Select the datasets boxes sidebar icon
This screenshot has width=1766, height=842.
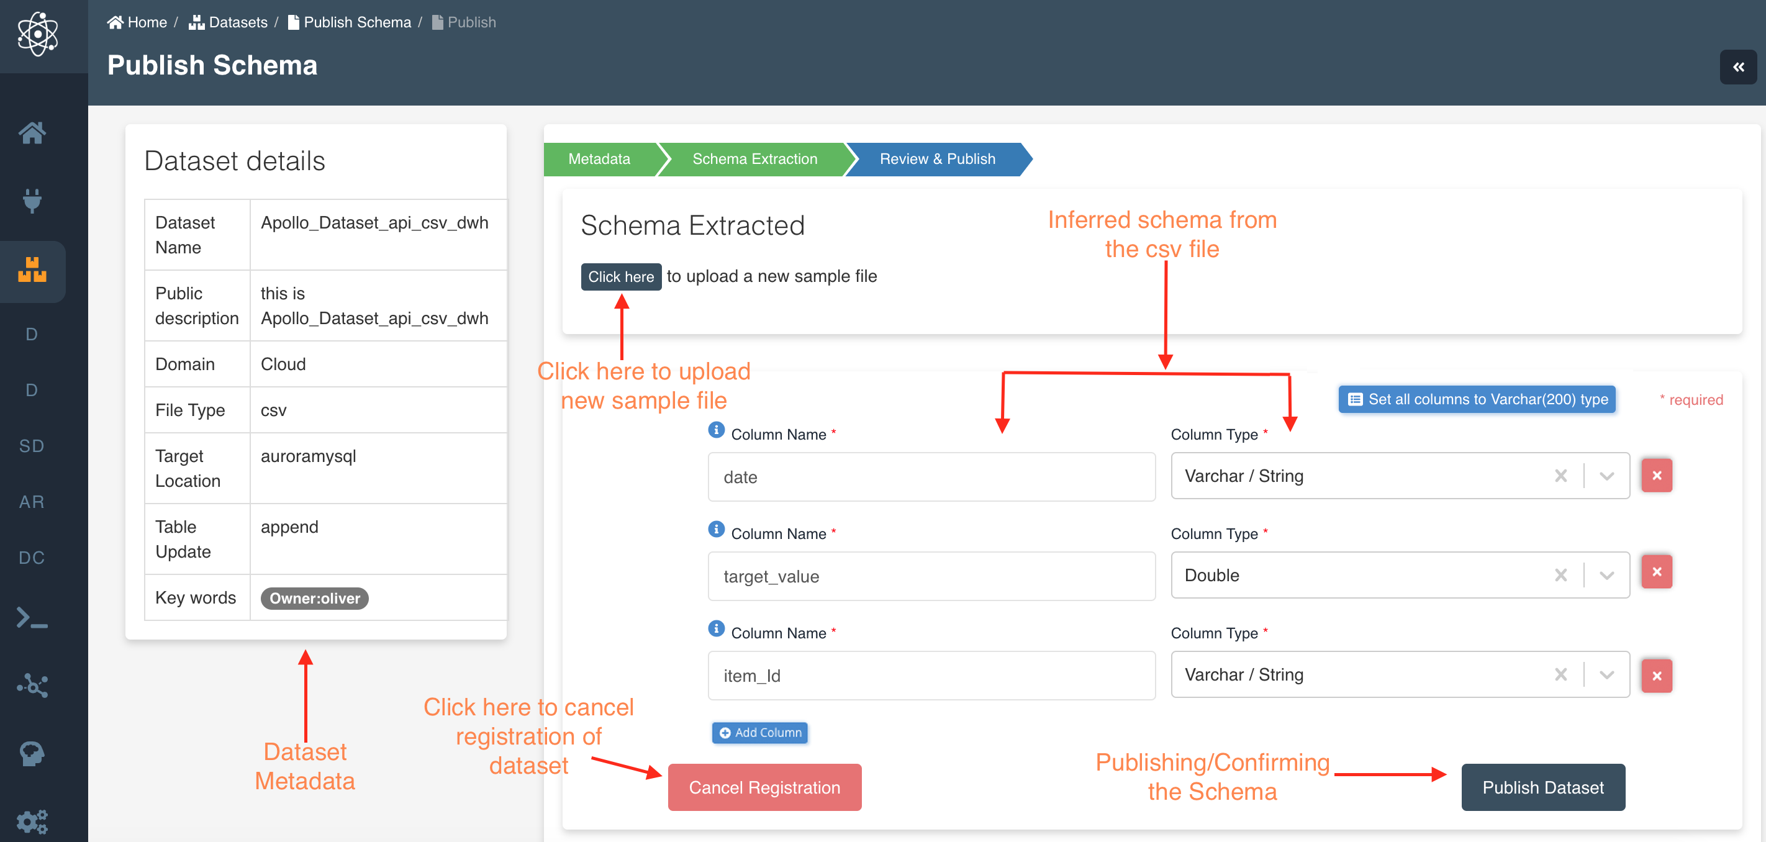pyautogui.click(x=32, y=270)
